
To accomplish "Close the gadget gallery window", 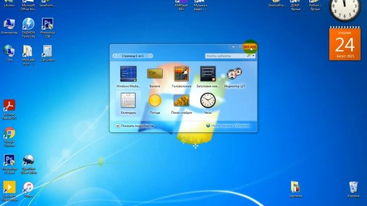I will (x=250, y=47).
